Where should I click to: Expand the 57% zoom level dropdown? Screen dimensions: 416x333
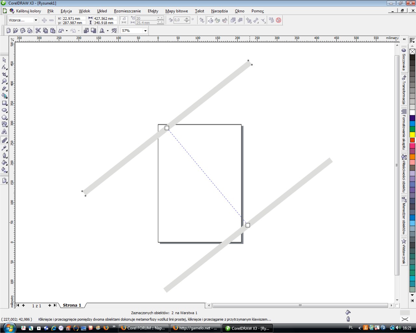(145, 31)
